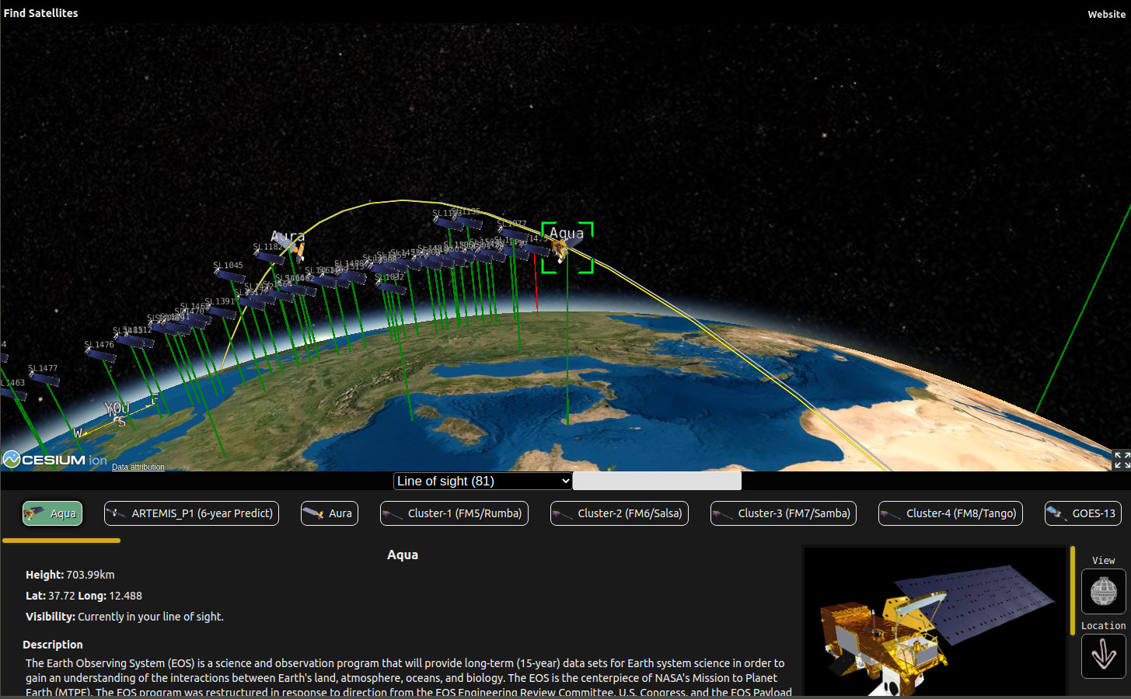
Task: Click the Aqua 3D model thumbnail
Action: [935, 621]
